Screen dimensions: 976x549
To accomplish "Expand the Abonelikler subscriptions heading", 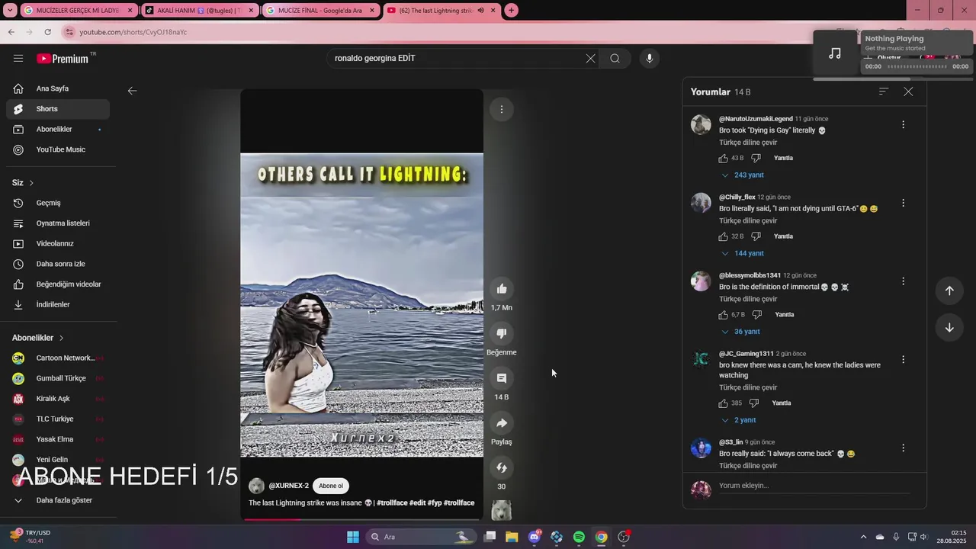I will click(38, 338).
